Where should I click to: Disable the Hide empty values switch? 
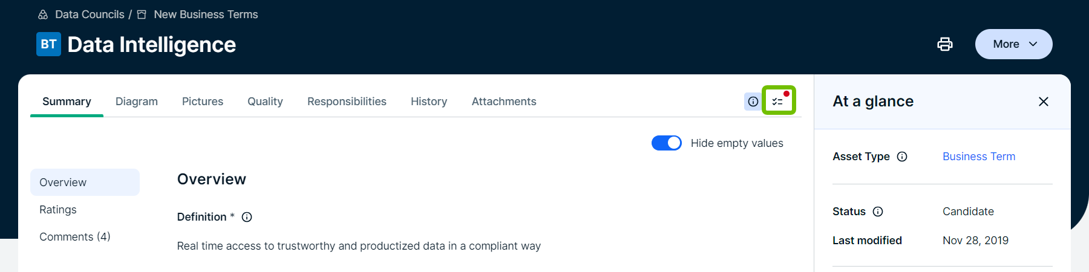point(666,143)
